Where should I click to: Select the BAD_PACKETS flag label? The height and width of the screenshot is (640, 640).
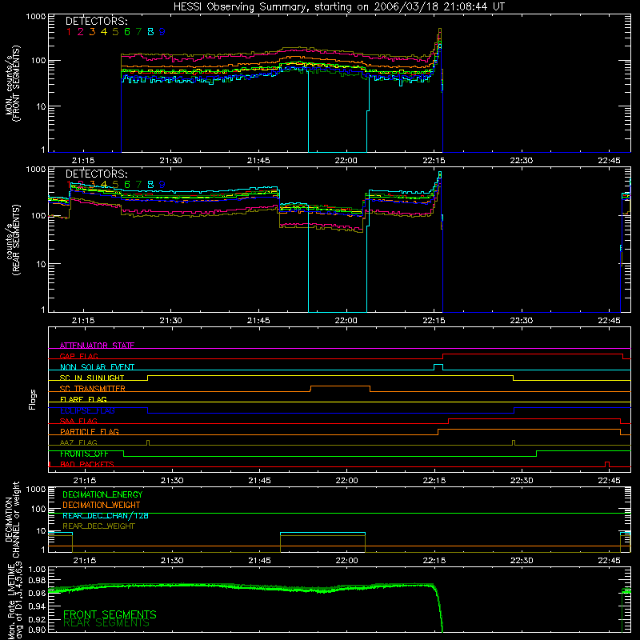tap(87, 464)
